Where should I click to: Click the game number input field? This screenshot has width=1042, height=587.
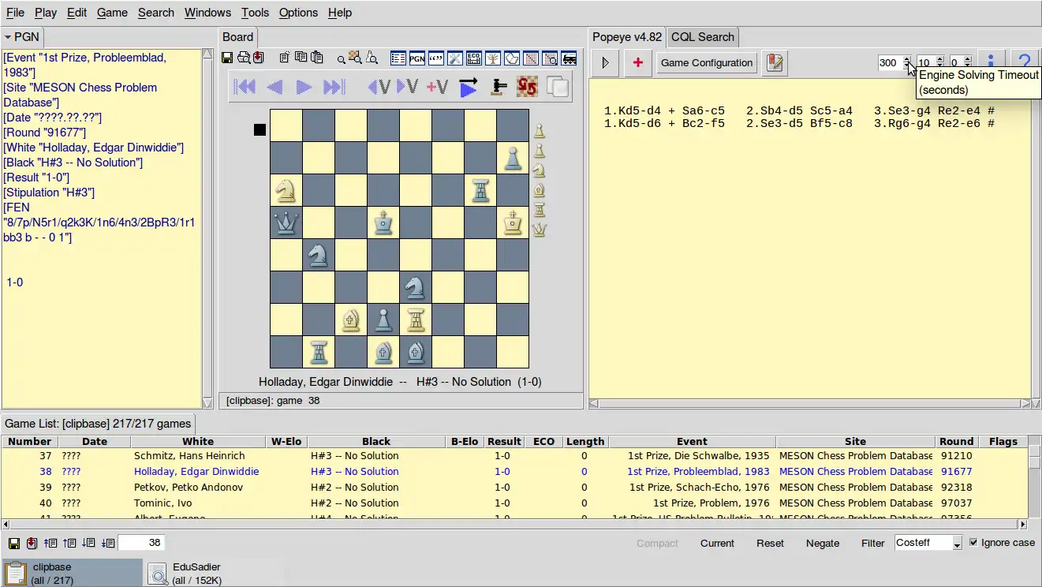141,543
